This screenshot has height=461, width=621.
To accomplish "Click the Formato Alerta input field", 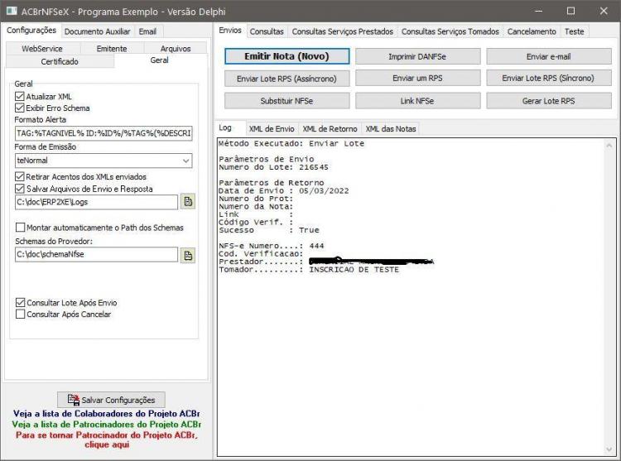I will click(103, 133).
